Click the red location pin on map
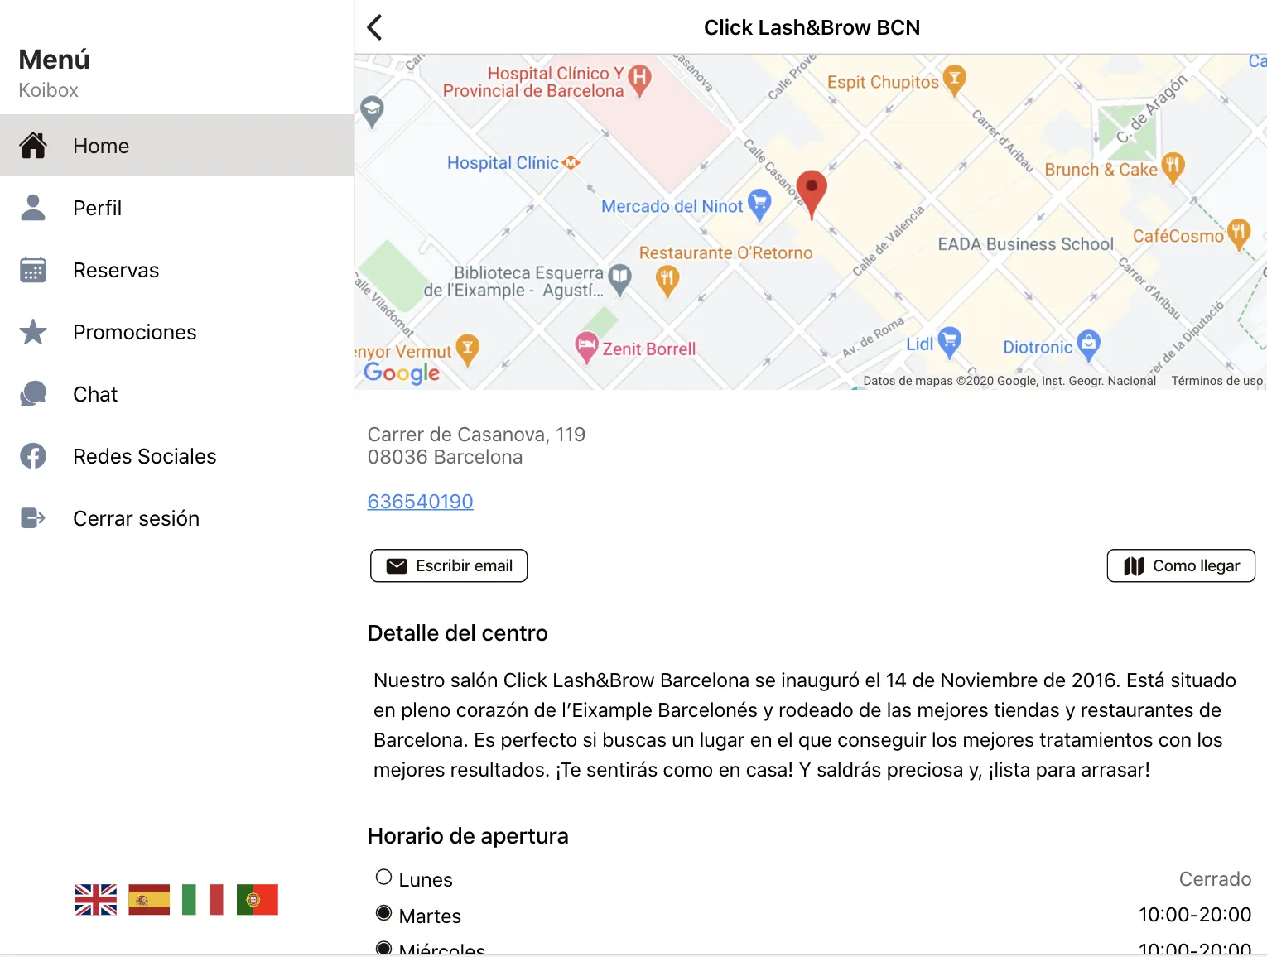Image resolution: width=1267 pixels, height=957 pixels. tap(812, 190)
